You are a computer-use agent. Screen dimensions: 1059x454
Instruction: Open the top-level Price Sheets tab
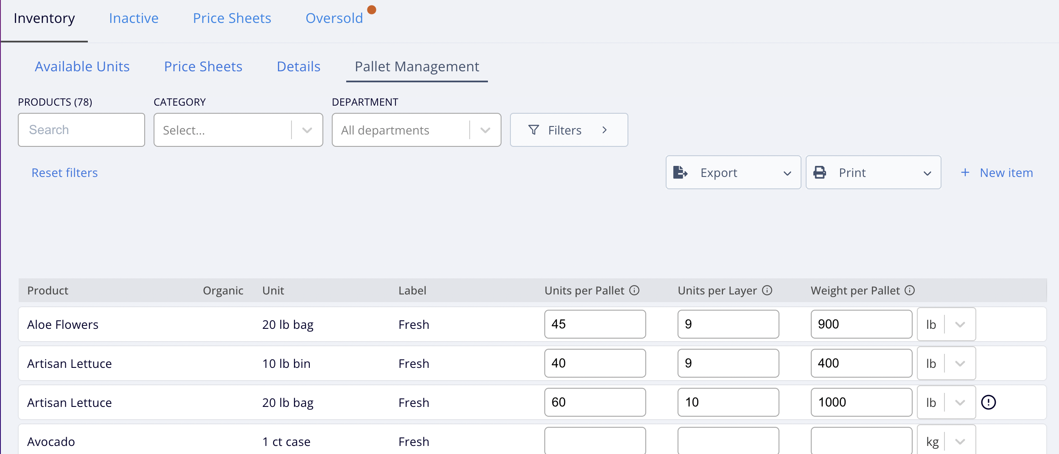point(232,18)
